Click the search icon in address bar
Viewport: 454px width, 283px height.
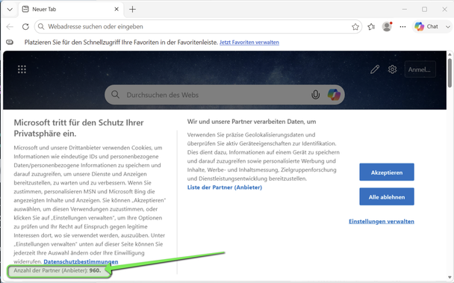[x=41, y=27]
